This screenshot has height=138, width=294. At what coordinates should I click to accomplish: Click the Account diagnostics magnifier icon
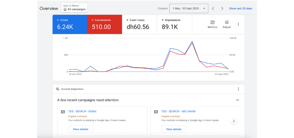click(57, 89)
